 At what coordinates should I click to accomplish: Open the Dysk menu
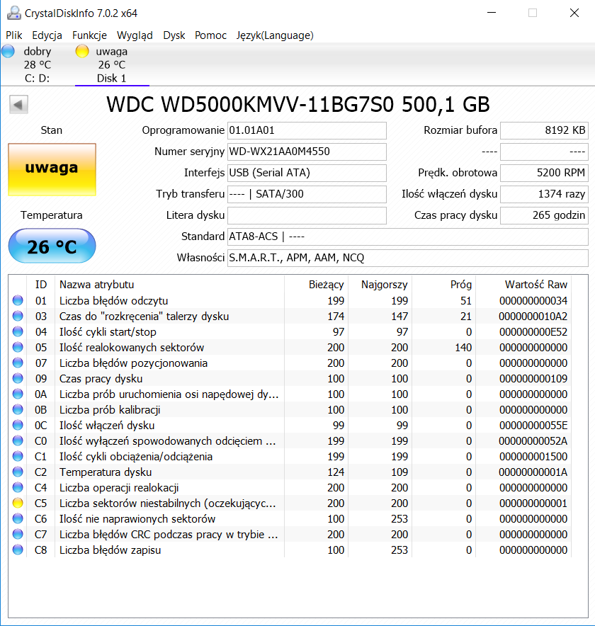(174, 35)
